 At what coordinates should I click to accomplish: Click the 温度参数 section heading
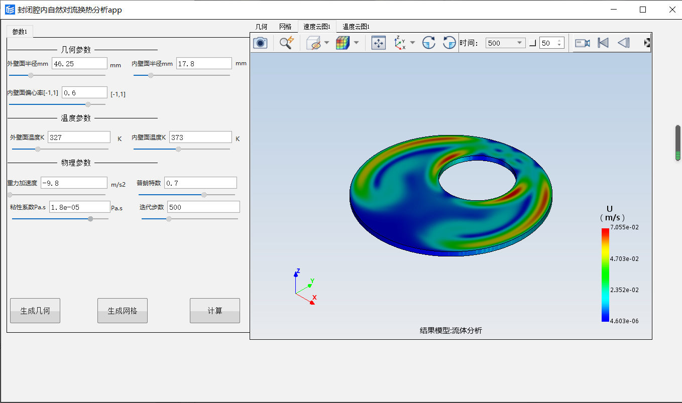[76, 118]
